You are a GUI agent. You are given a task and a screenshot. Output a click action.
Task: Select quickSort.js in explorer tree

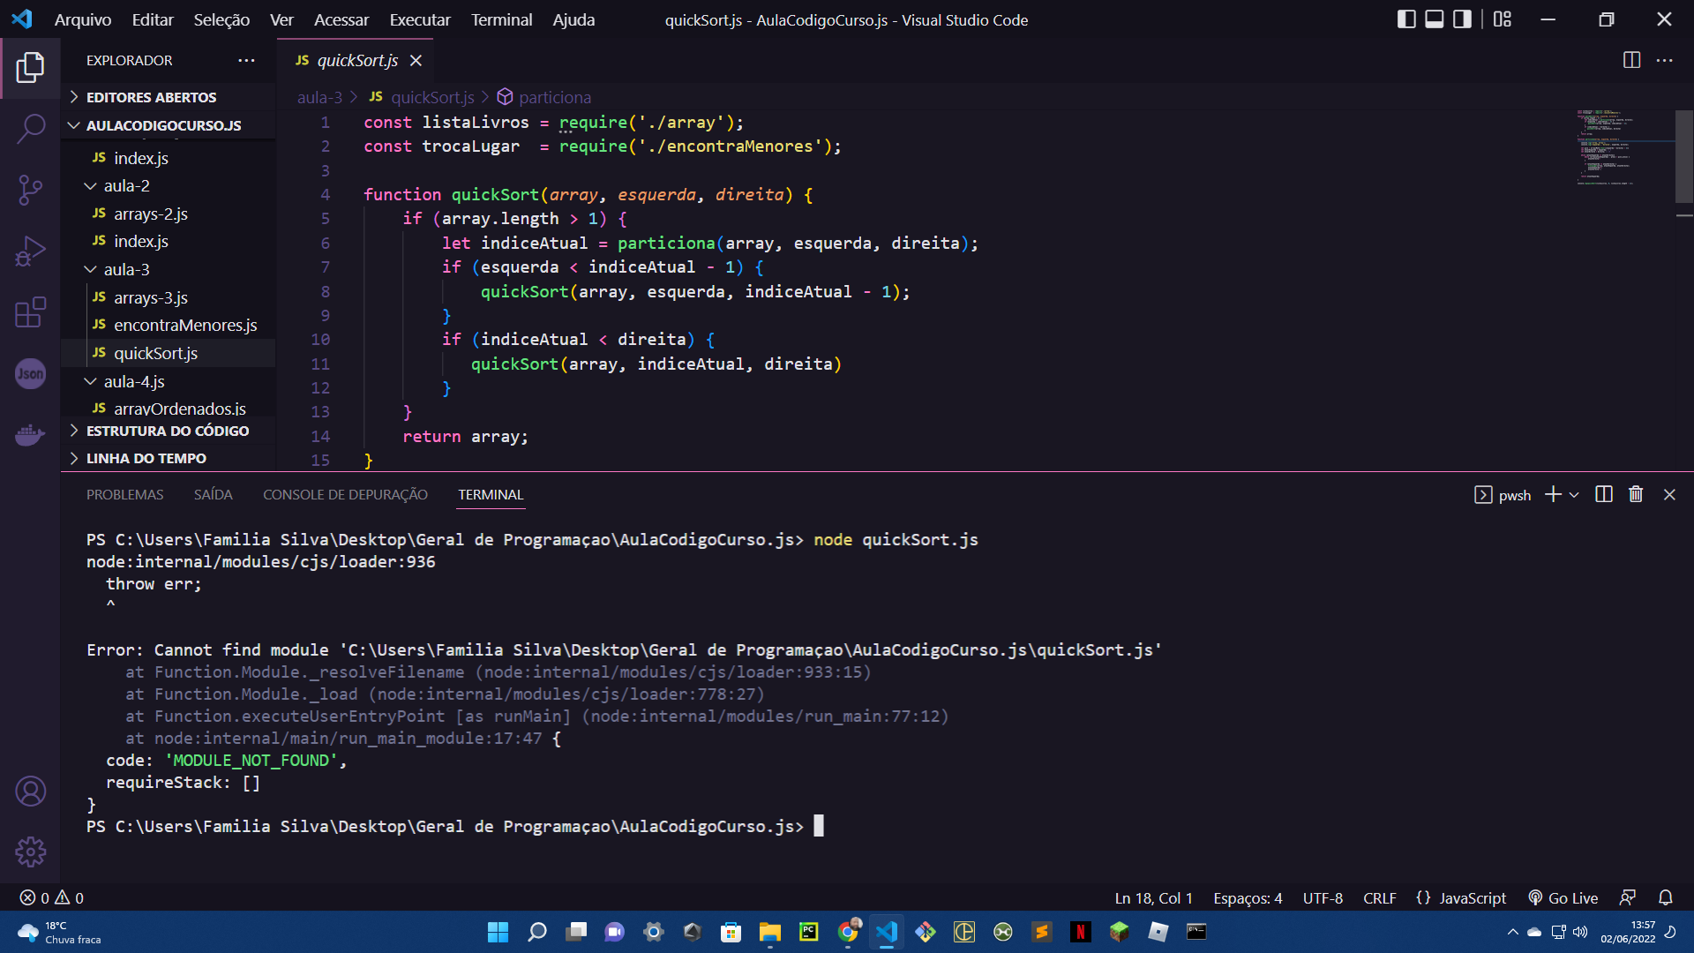pyautogui.click(x=168, y=353)
